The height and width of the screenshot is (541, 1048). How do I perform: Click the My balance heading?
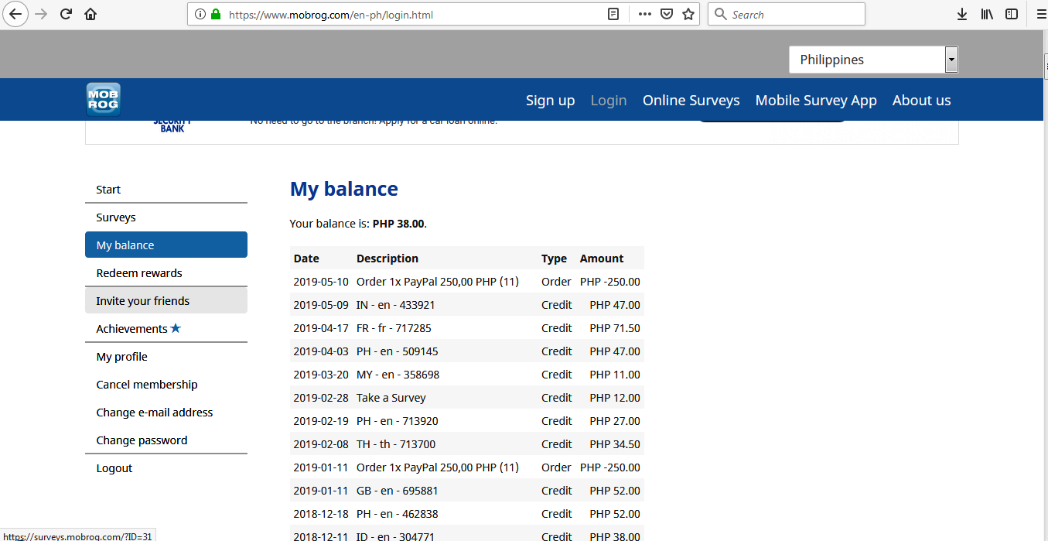(x=344, y=189)
